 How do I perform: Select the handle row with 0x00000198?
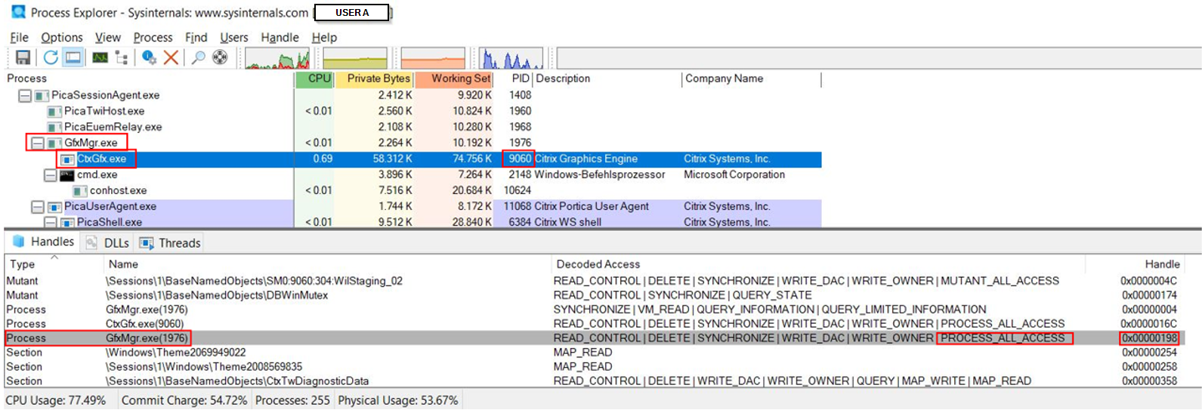[594, 338]
